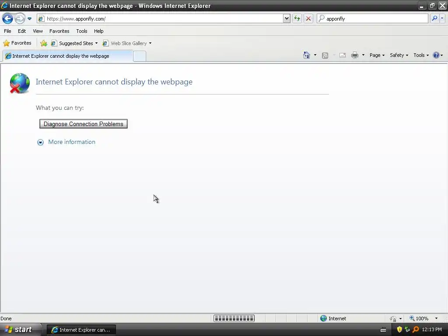The height and width of the screenshot is (336, 448).
Task: Click the page icon left of the URL
Action: coord(41,19)
